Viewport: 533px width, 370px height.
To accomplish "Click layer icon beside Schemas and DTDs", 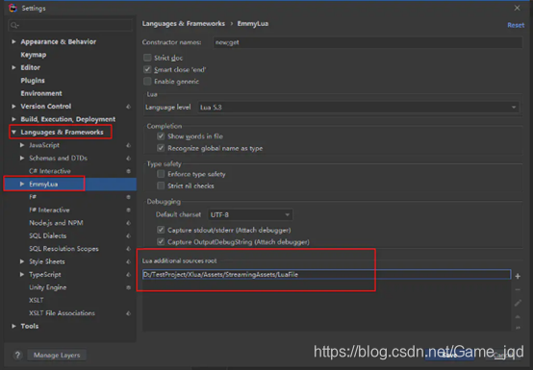I will point(129,159).
